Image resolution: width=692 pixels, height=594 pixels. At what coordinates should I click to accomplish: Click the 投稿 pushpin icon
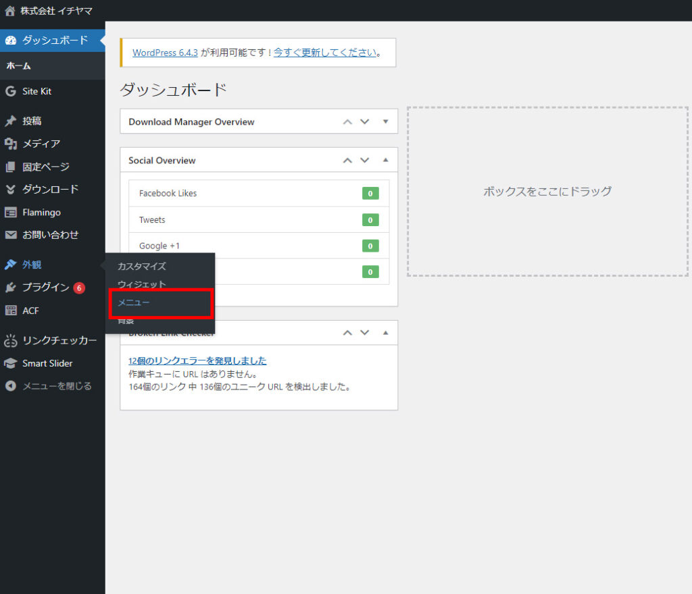click(x=10, y=122)
